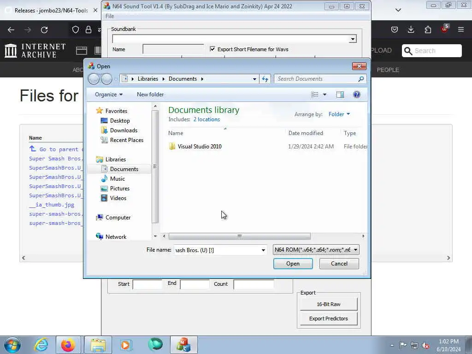Screen dimensions: 472x354
Task: Click the Save to Pocket icon in Firefox
Action: (395, 29)
